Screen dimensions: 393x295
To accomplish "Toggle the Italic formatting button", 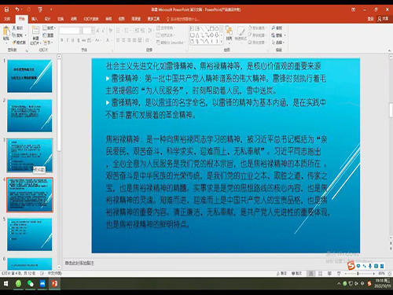I will 68,40.
